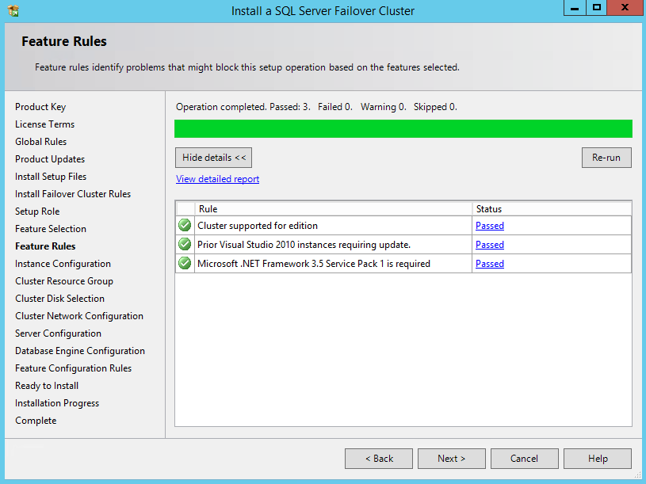Select the Complete step
The image size is (646, 484).
tap(36, 421)
